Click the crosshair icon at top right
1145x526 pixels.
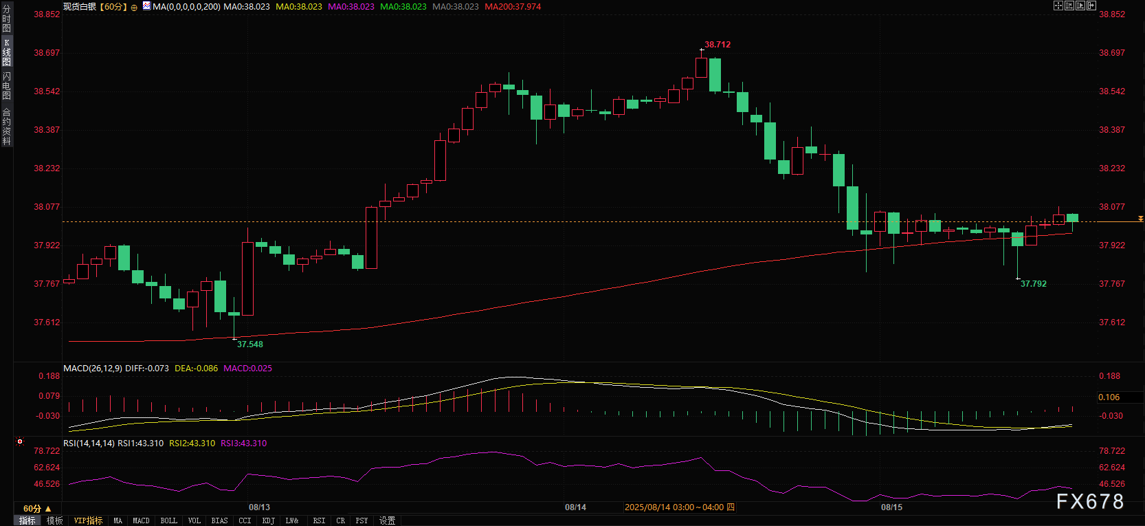tap(1058, 6)
